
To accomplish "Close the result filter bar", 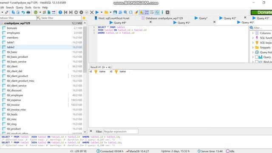I will (x=91, y=131).
